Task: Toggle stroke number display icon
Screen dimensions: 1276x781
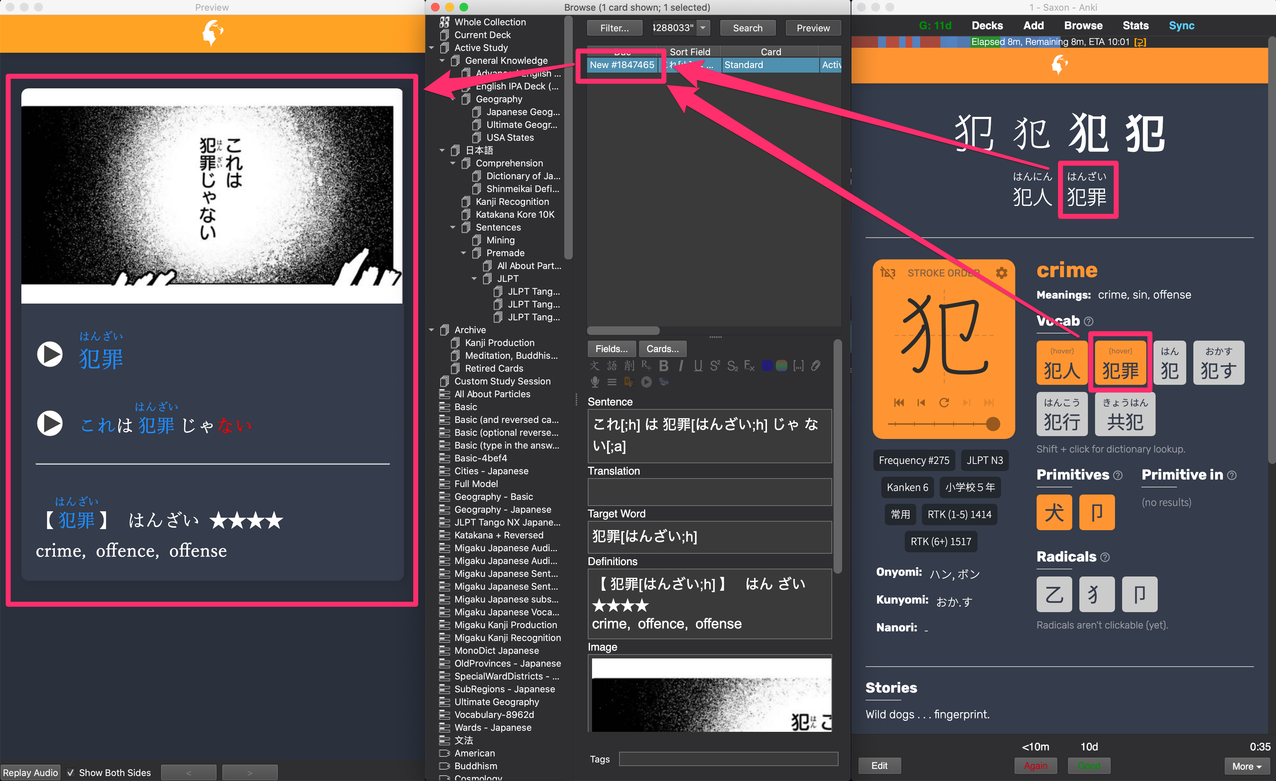Action: [888, 273]
